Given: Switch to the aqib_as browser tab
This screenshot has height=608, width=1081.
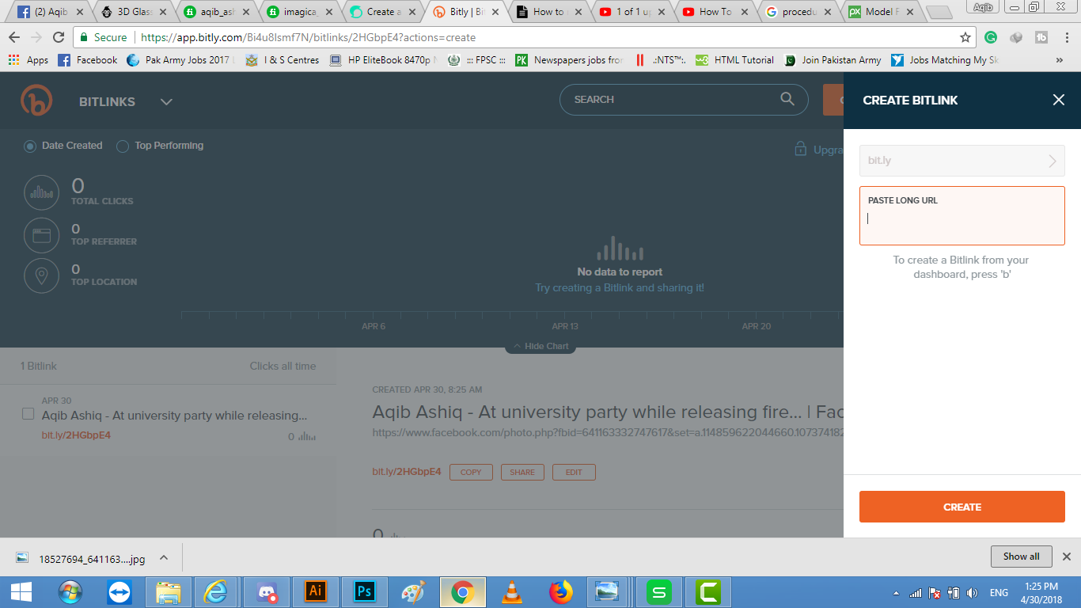Looking at the screenshot, I should [x=216, y=12].
